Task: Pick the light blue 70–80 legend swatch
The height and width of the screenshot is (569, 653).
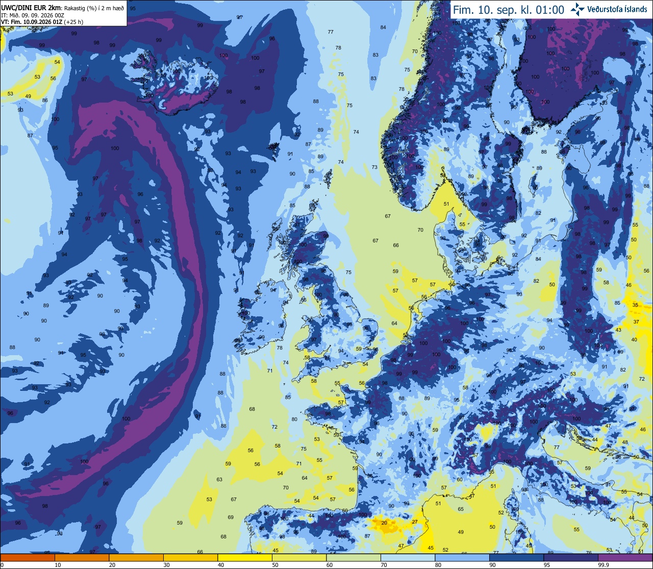Action: pos(408,557)
